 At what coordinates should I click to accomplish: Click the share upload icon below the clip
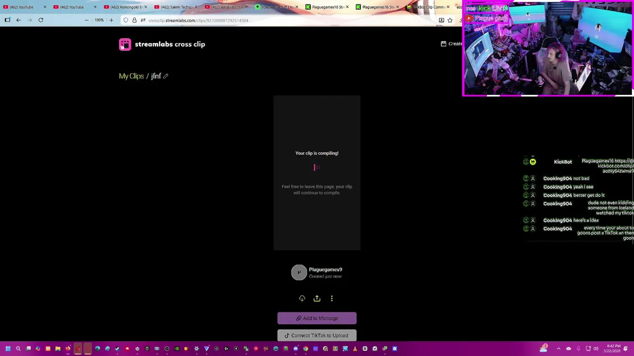[317, 299]
